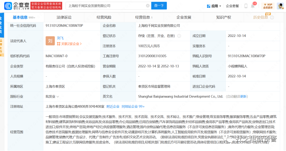Select company type 有限责任公司 text

coord(71,66)
